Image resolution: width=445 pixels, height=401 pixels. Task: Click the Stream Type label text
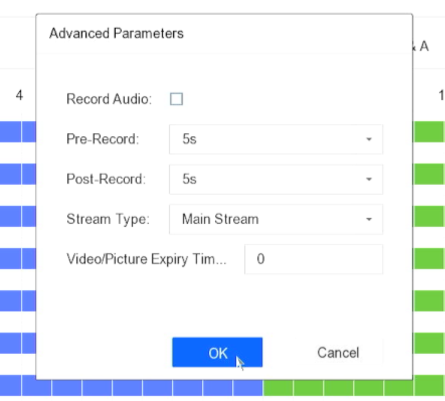pyautogui.click(x=108, y=219)
